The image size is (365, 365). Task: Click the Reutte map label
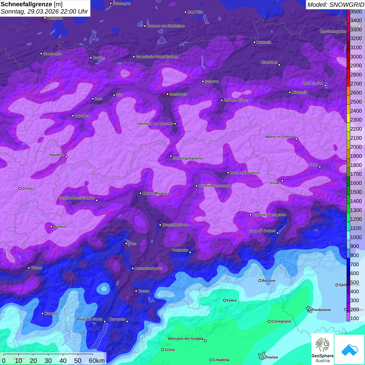(99, 58)
